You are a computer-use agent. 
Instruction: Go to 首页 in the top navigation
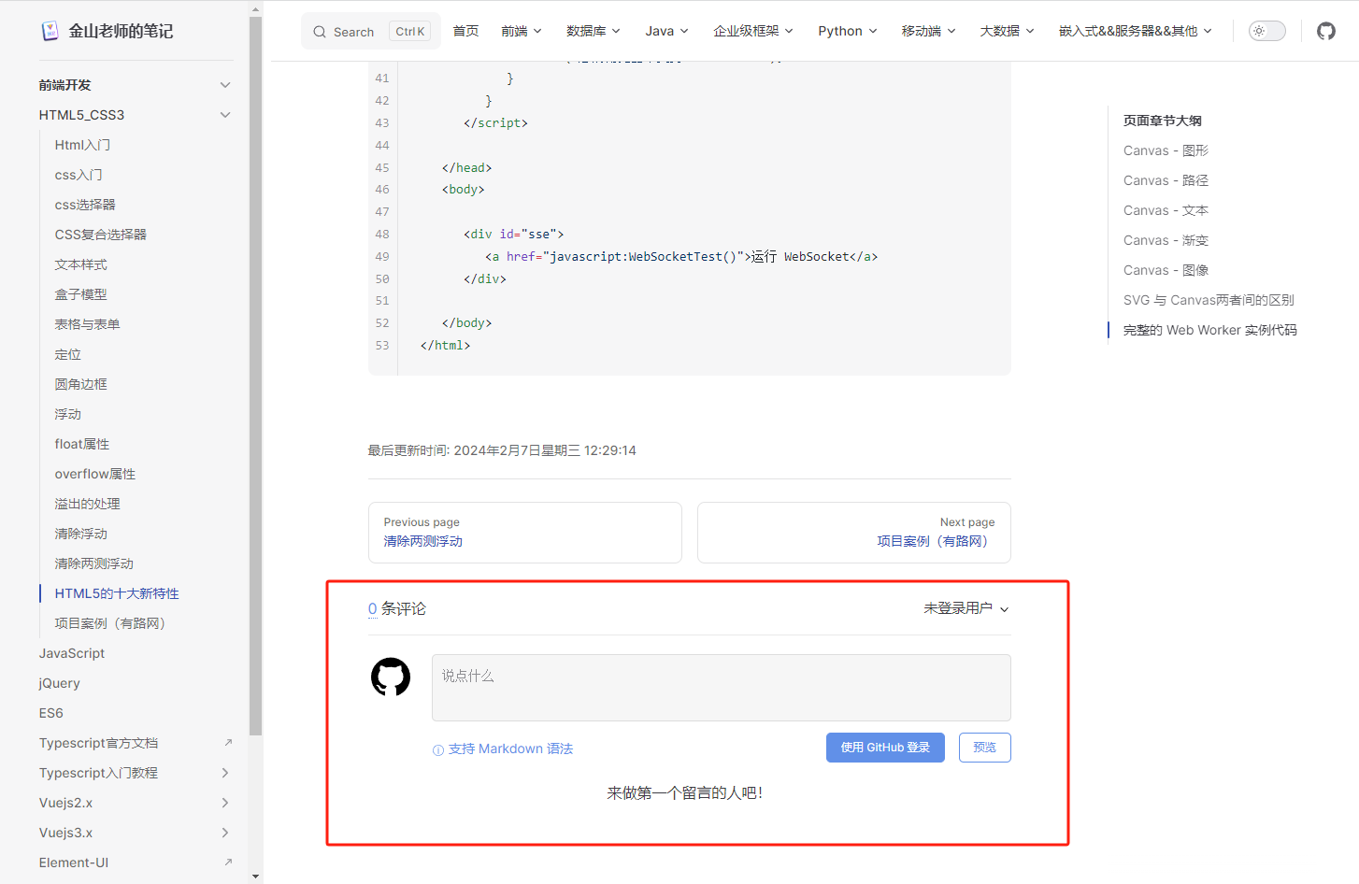465,31
